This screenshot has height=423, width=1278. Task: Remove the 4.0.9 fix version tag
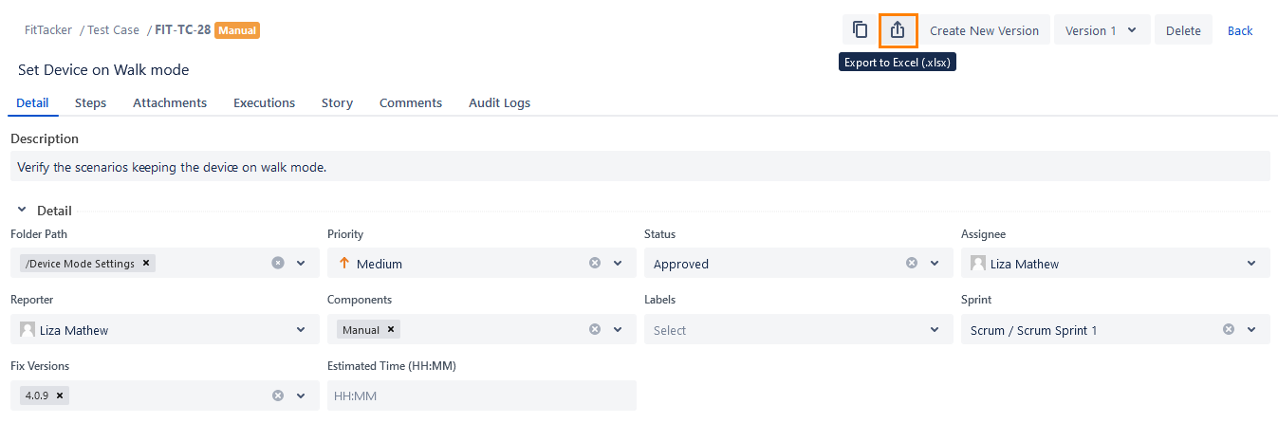click(x=60, y=395)
